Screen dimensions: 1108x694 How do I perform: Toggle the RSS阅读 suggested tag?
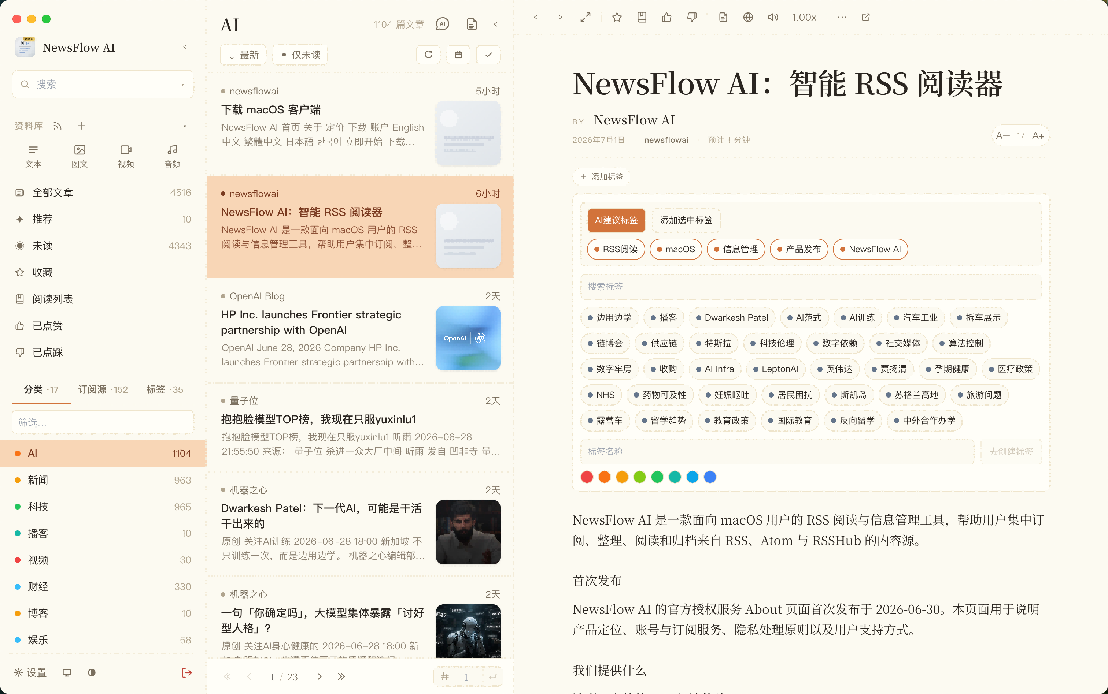point(616,249)
